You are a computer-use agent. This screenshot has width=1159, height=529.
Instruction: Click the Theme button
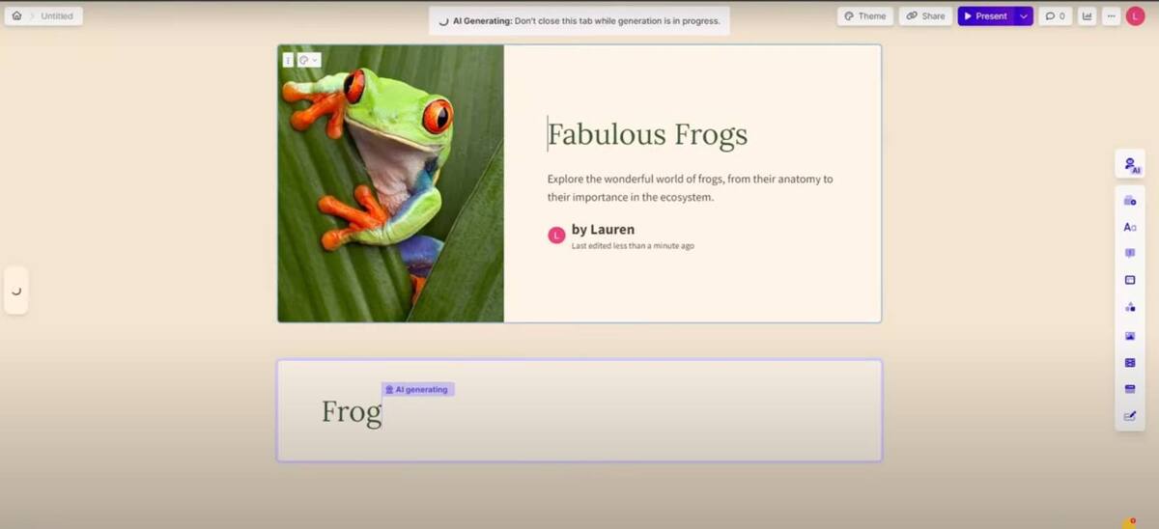pos(864,16)
